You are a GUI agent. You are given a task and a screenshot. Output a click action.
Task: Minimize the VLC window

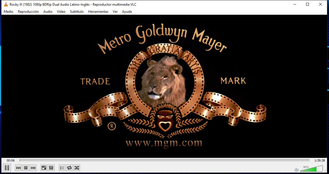295,4
